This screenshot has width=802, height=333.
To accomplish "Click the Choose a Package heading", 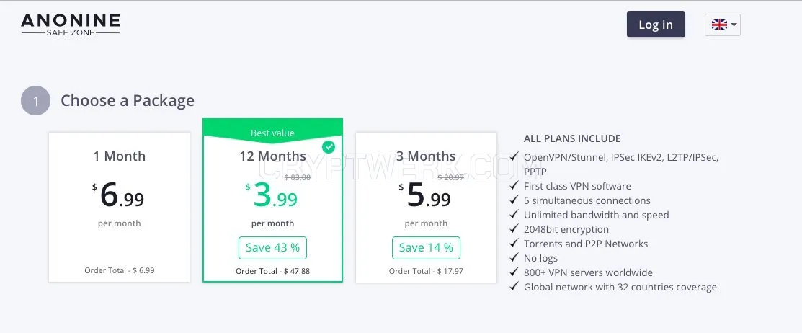I will [128, 101].
